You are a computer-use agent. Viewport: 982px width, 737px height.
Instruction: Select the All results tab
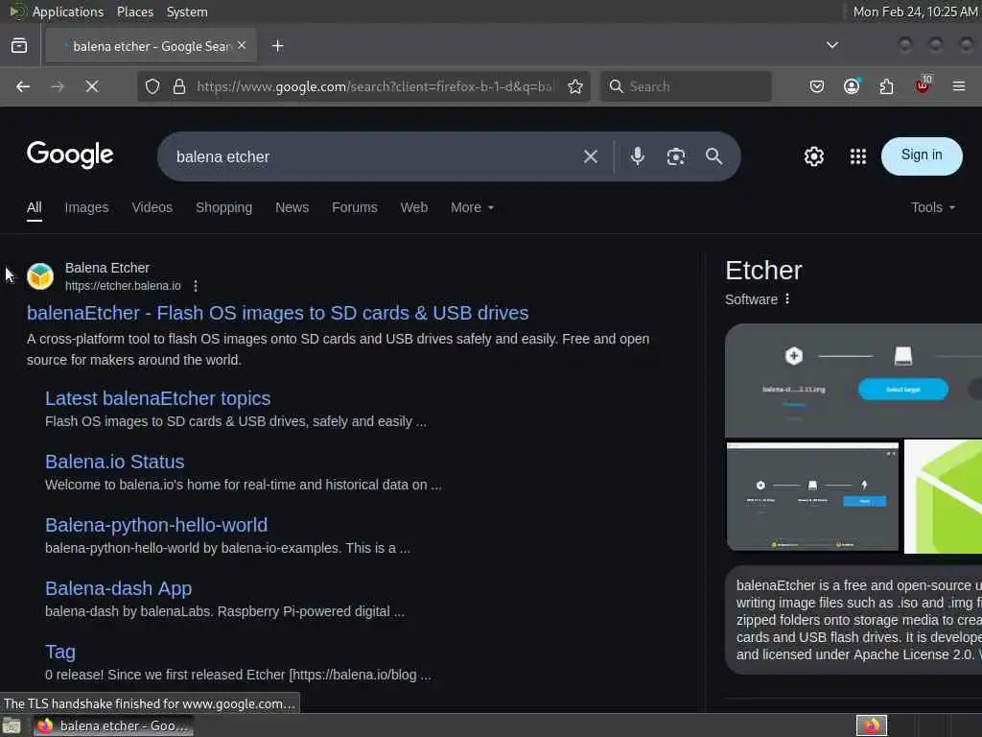point(35,207)
